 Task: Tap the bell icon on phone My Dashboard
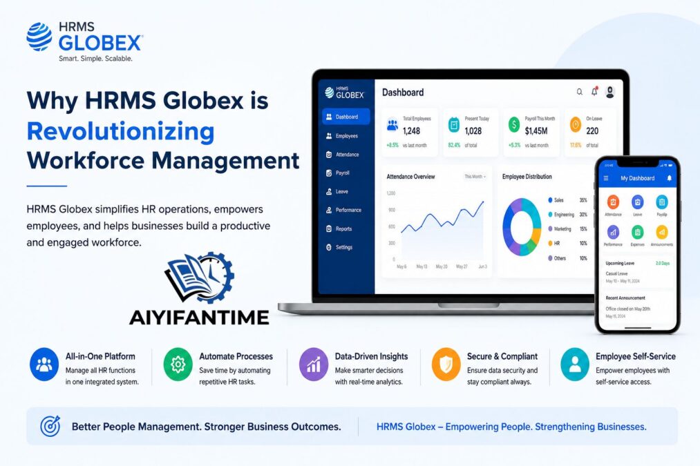point(669,178)
